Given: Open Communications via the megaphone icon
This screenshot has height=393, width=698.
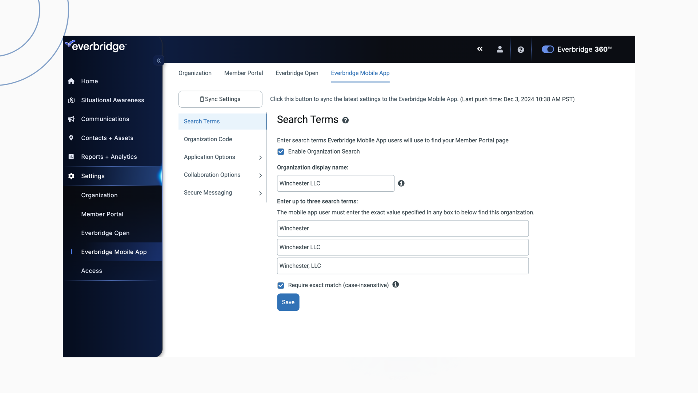Looking at the screenshot, I should click(x=71, y=119).
